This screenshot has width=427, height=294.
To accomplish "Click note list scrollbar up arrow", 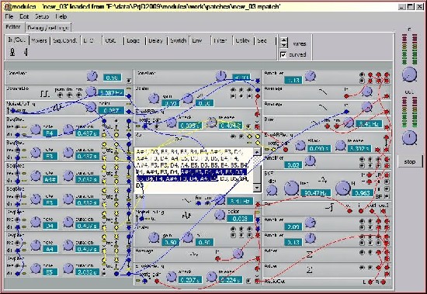I will coord(257,152).
